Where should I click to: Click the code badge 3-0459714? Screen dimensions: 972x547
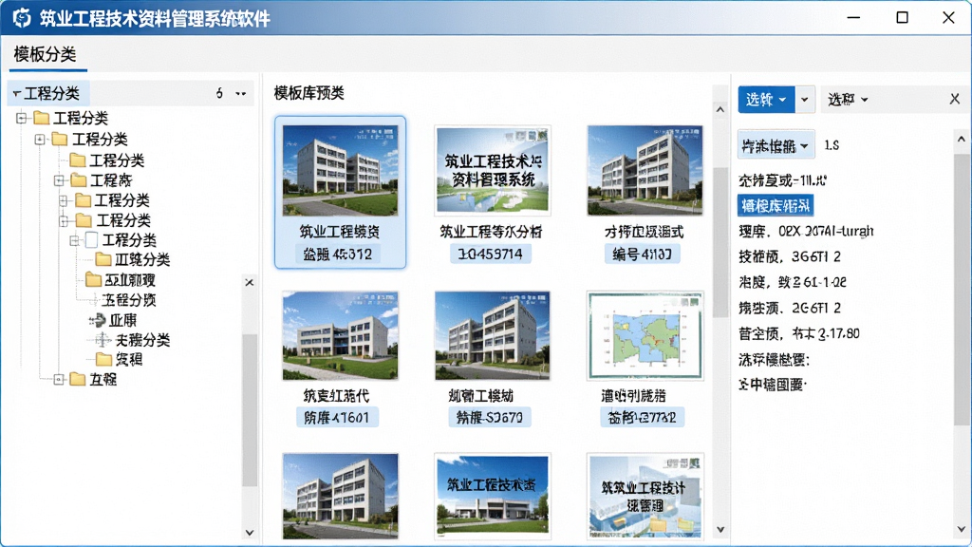pyautogui.click(x=491, y=255)
